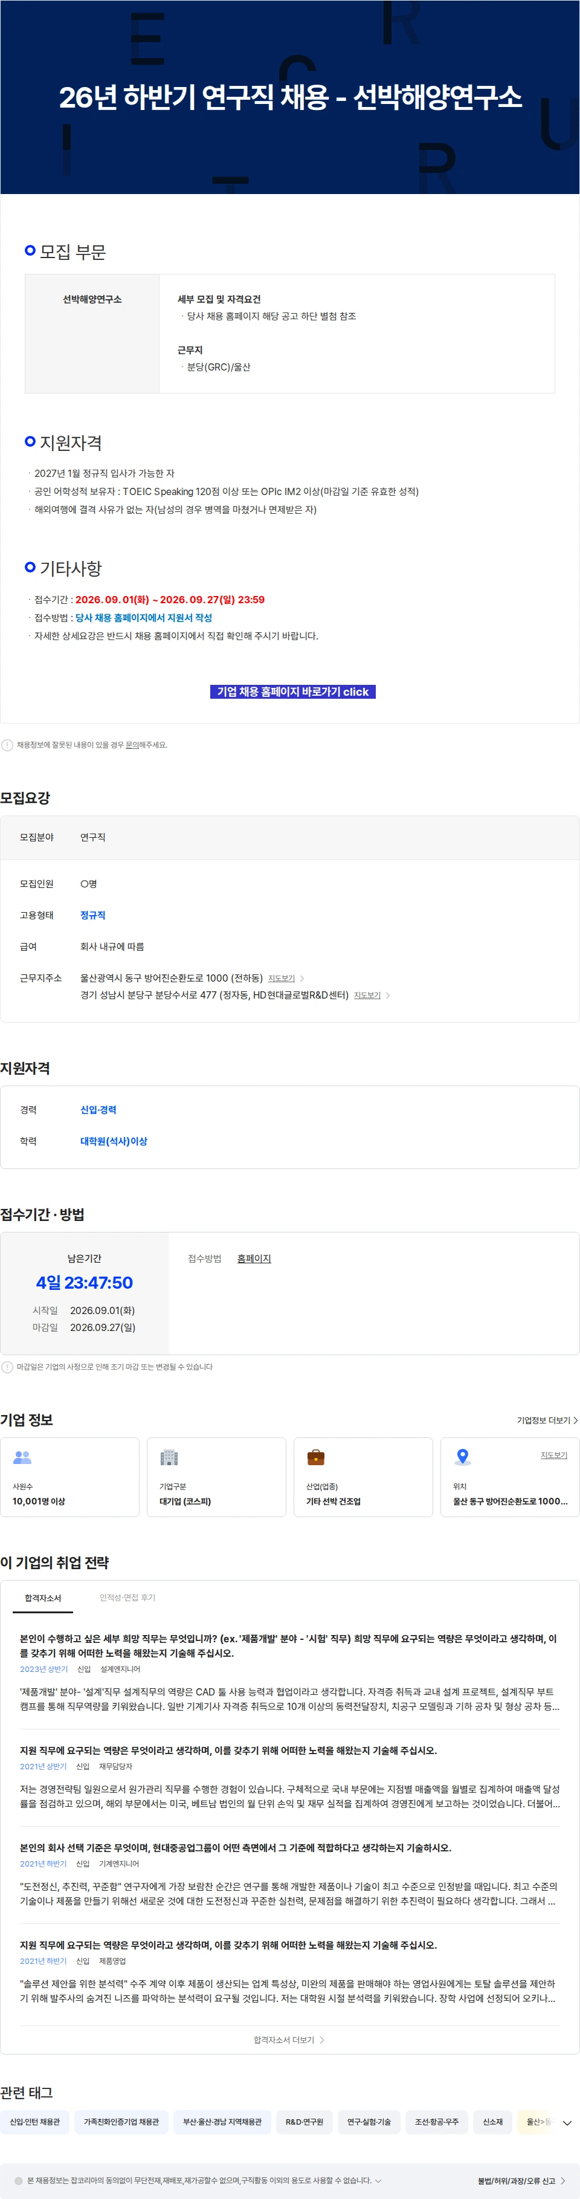Click 신입·경력 experience text
Screen dimensions: 580x2199
click(98, 1110)
